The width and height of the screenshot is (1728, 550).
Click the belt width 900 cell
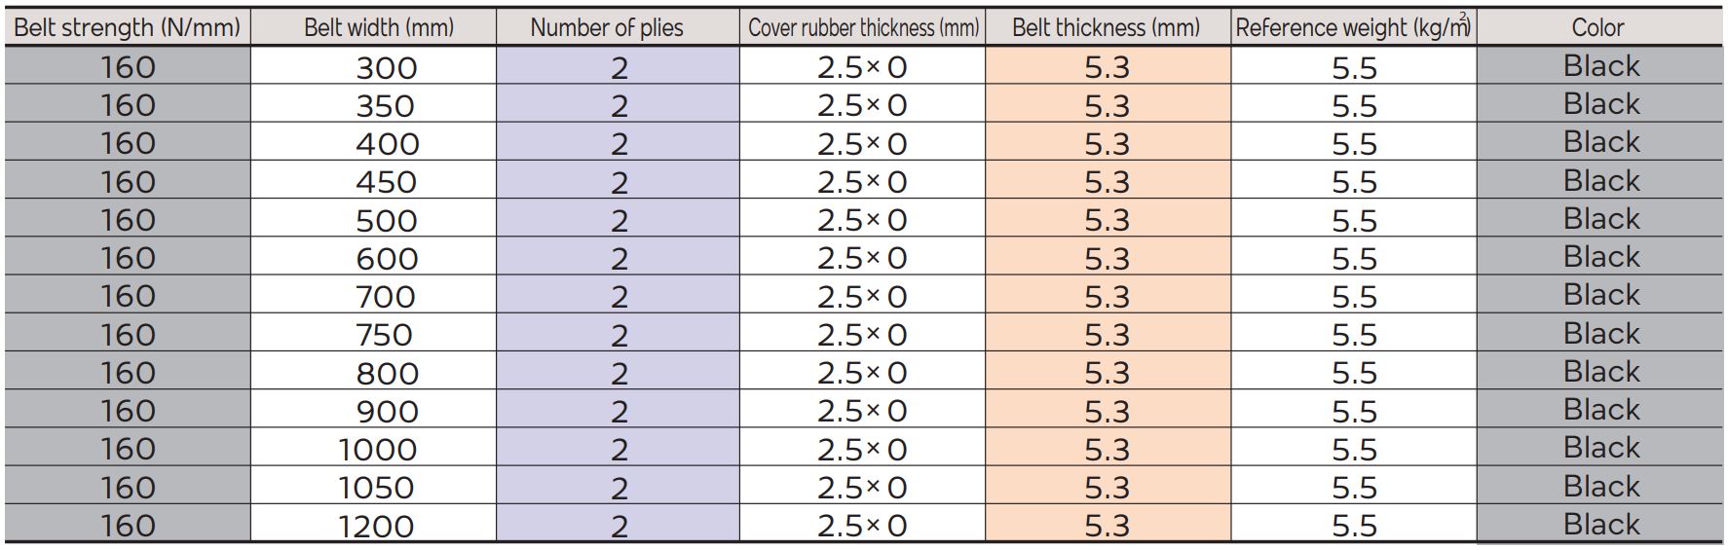(374, 411)
